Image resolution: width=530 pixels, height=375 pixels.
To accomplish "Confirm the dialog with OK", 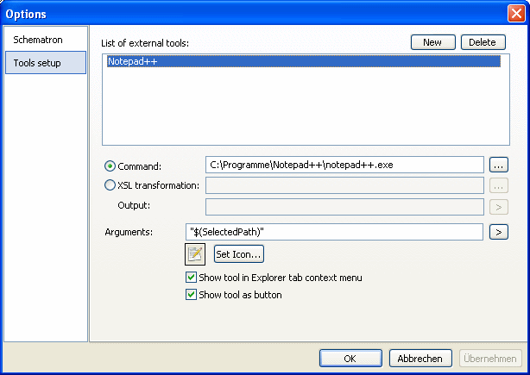I will point(350,359).
